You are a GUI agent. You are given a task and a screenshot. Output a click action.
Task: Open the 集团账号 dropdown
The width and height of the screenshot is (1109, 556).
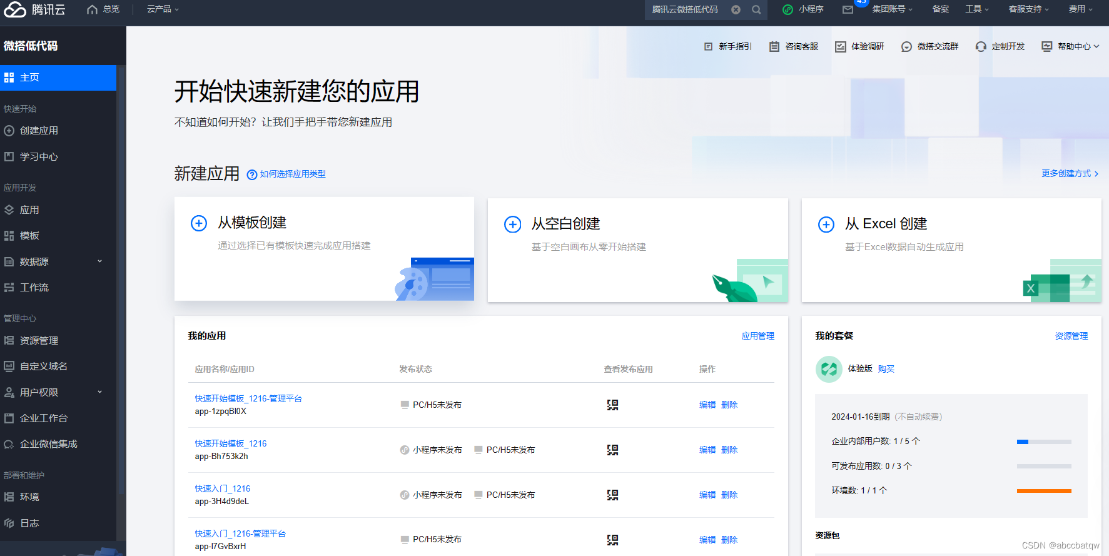point(893,9)
